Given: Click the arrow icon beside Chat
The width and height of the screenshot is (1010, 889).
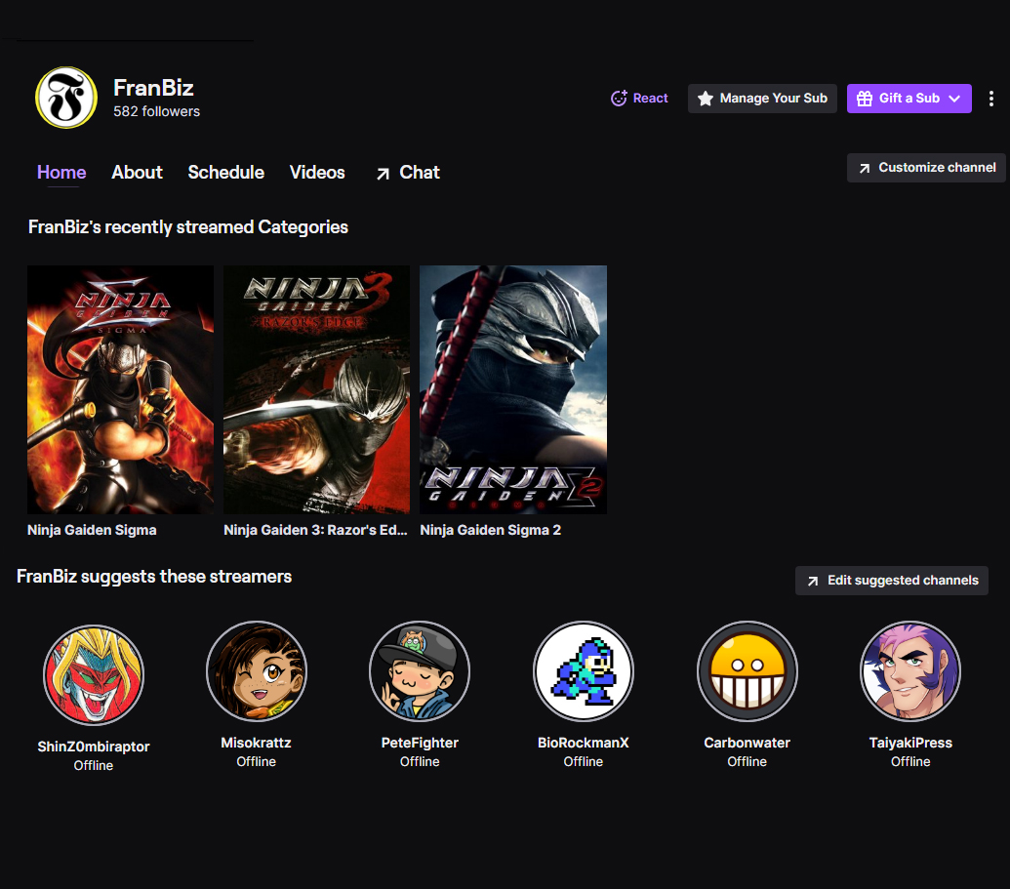Looking at the screenshot, I should (x=383, y=174).
